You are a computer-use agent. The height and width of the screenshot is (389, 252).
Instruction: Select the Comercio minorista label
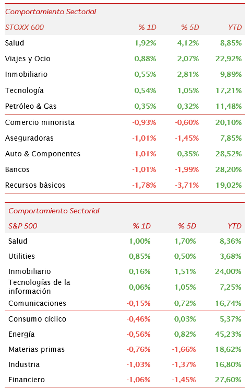(x=40, y=122)
